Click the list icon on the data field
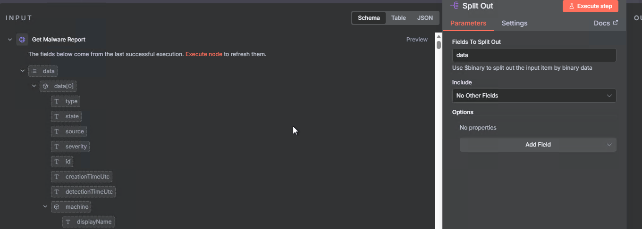Viewport: 642px width, 229px height. (34, 71)
